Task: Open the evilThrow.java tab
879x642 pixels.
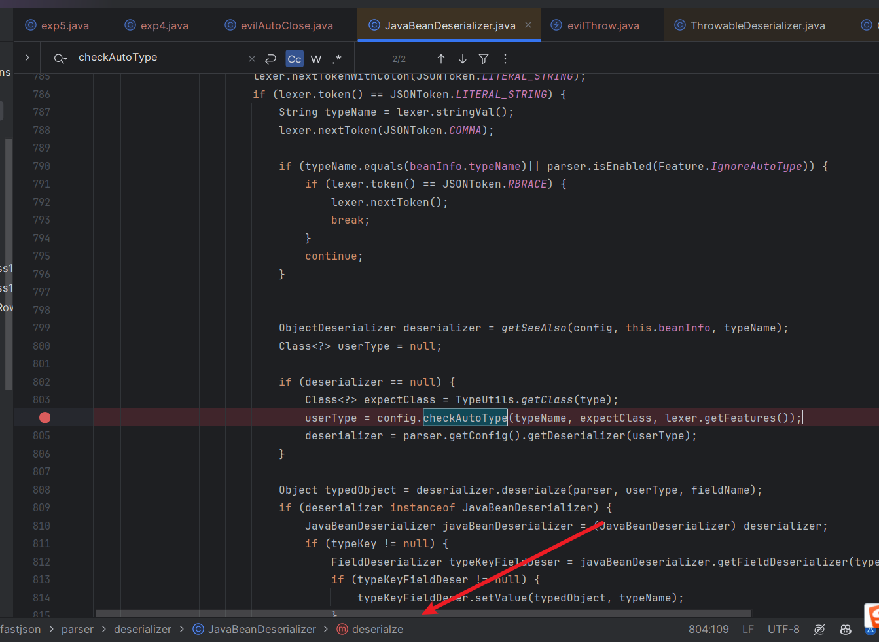Action: (594, 25)
